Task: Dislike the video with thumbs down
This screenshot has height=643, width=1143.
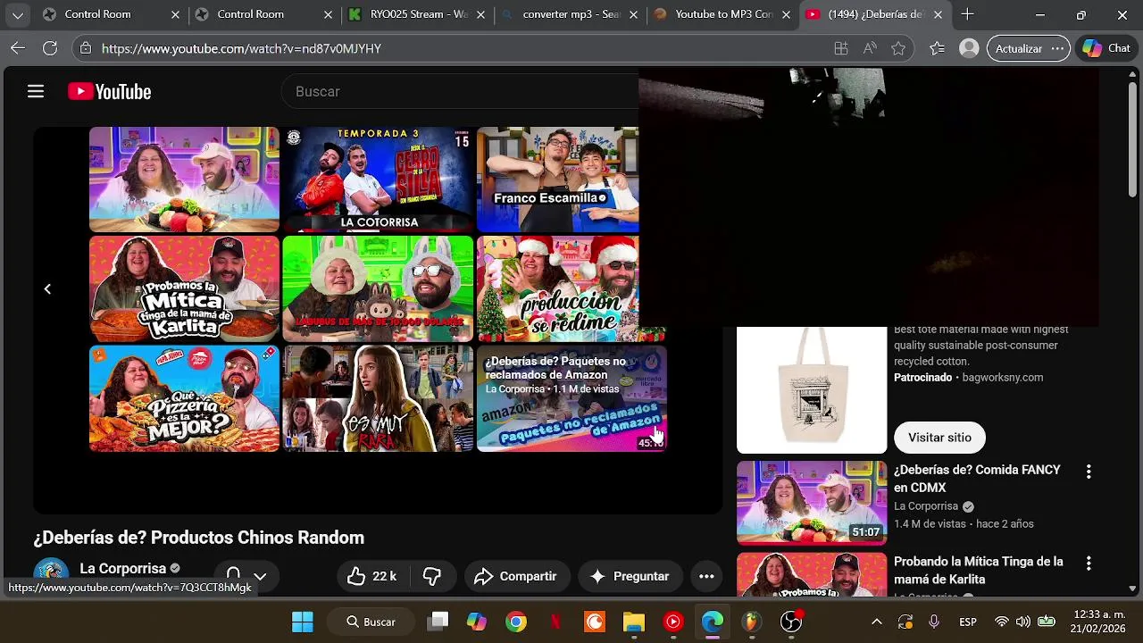Action: [431, 576]
